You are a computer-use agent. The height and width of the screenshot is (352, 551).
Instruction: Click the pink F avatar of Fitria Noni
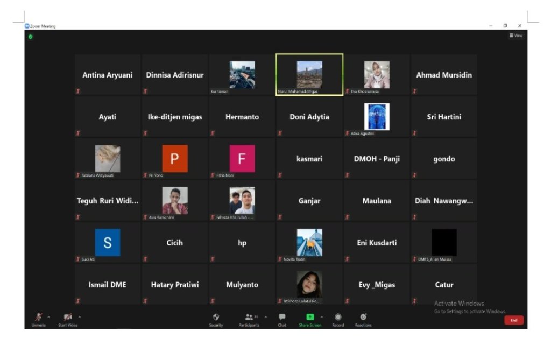click(x=242, y=159)
